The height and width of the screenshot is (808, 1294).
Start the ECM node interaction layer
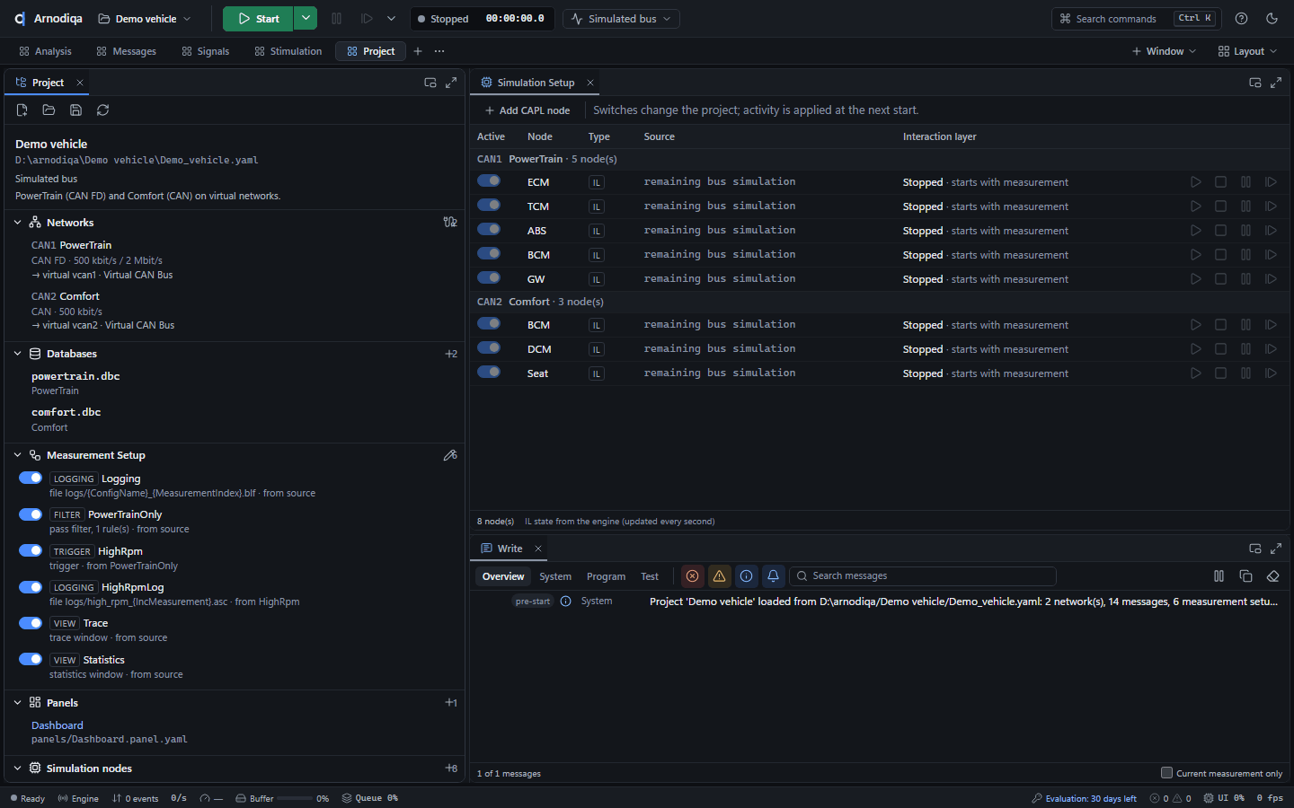1196,182
